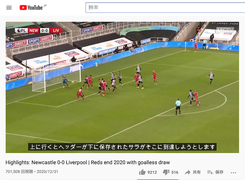The image size is (245, 180).
Task: Click the share arrow icon
Action: [x=187, y=172]
